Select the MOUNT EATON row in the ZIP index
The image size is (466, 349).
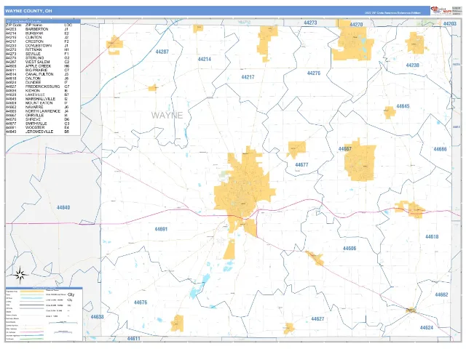pyautogui.click(x=37, y=103)
